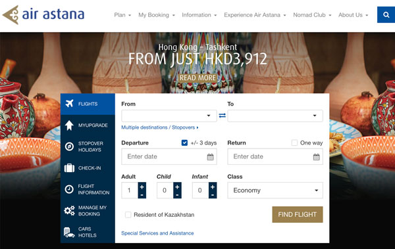This screenshot has height=249, width=395.
Task: Expand the Class Economy dropdown
Action: pyautogui.click(x=275, y=190)
